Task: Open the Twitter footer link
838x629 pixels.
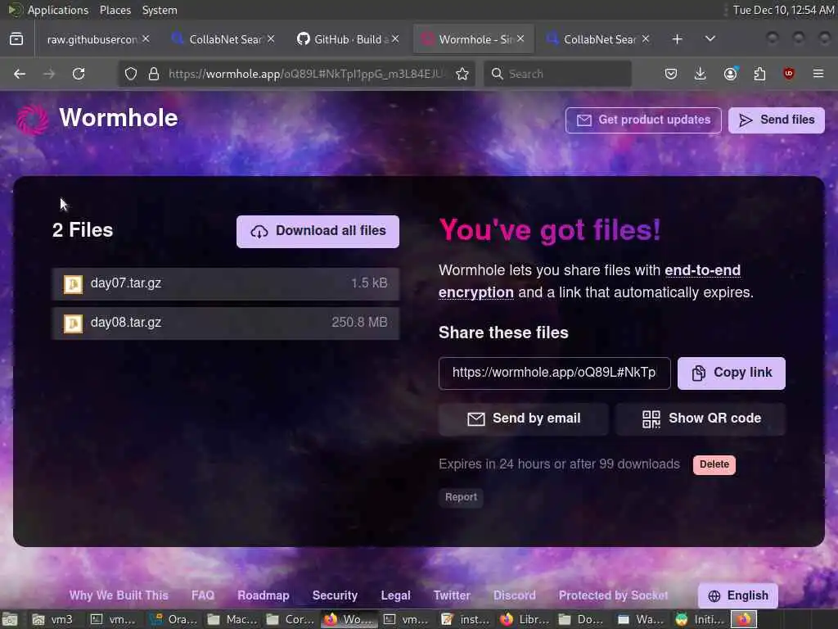Action: click(x=452, y=595)
